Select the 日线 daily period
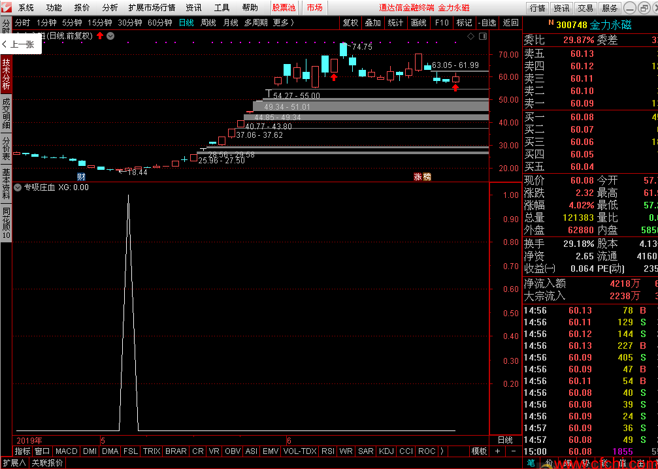This screenshot has height=469, width=658. (186, 23)
